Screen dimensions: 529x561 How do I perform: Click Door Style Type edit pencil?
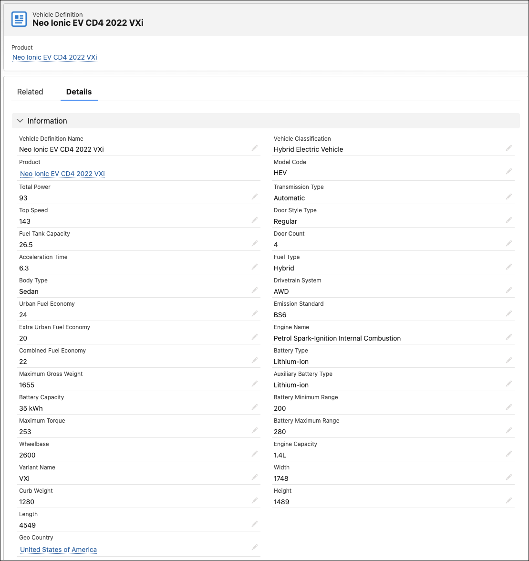(x=509, y=219)
